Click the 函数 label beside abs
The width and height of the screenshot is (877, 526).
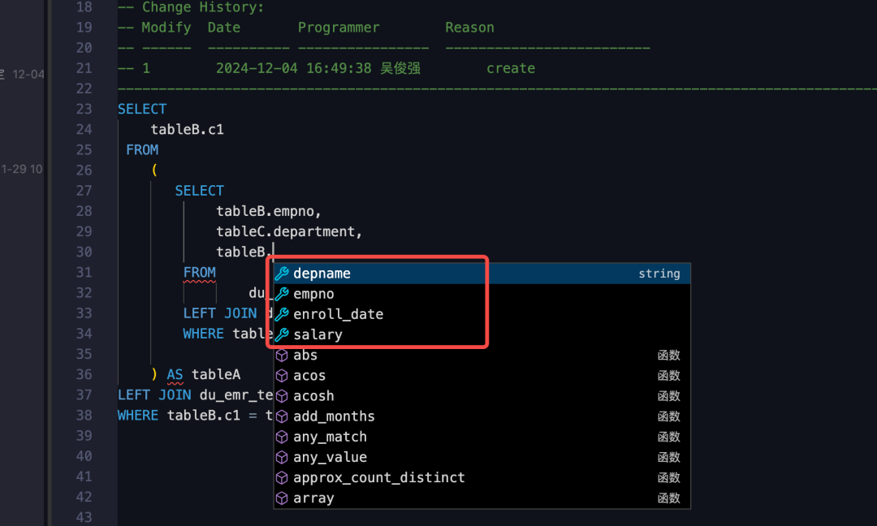click(668, 355)
